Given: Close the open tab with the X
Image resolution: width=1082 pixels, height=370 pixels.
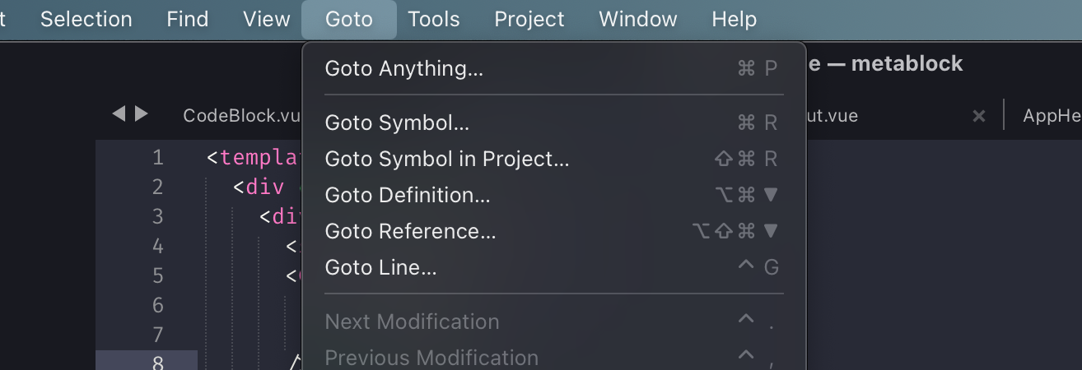Looking at the screenshot, I should coord(979,116).
